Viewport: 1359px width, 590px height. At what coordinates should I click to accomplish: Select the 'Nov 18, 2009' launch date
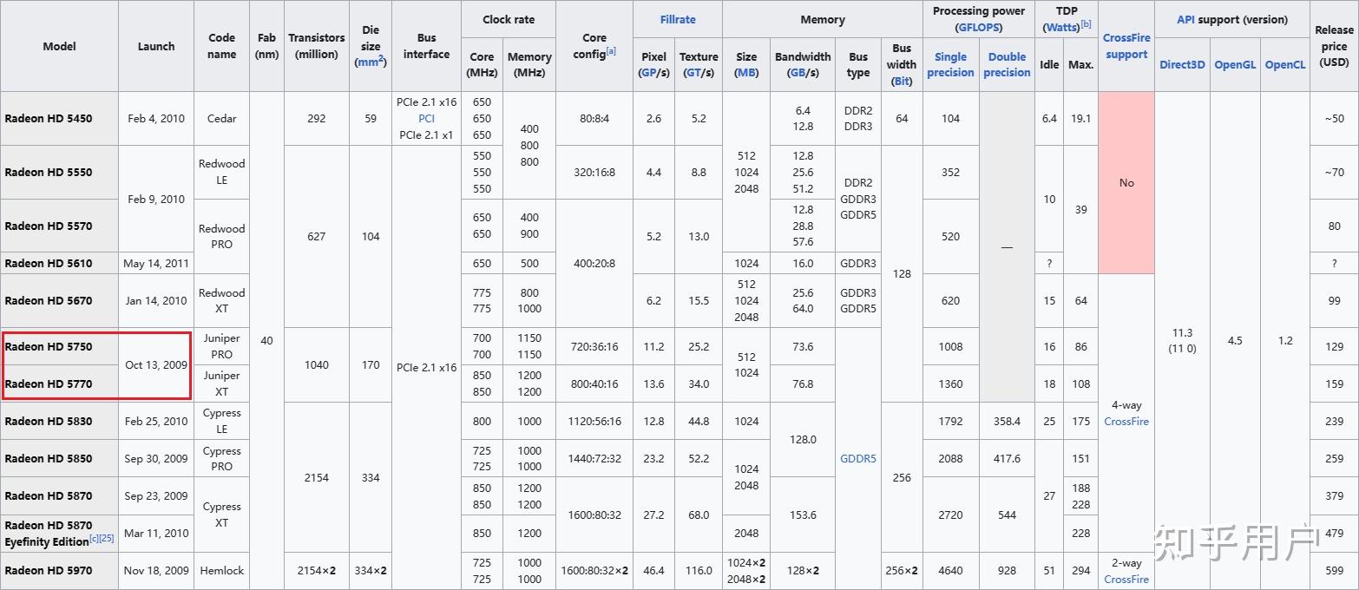coord(156,571)
